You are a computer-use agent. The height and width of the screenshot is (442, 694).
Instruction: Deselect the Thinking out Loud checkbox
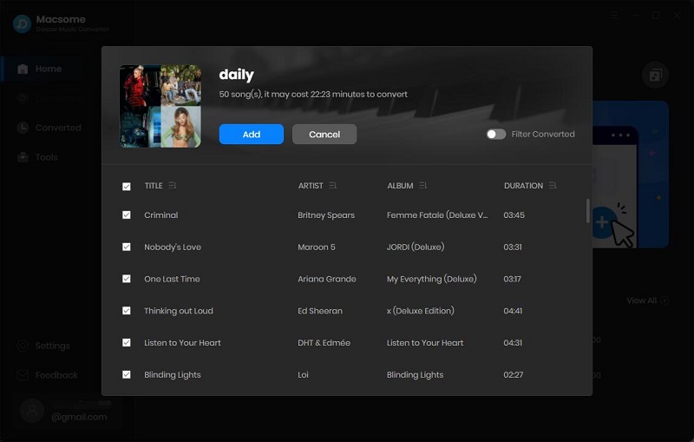pyautogui.click(x=127, y=311)
